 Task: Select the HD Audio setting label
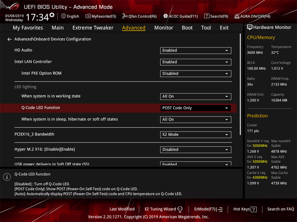tap(23, 50)
